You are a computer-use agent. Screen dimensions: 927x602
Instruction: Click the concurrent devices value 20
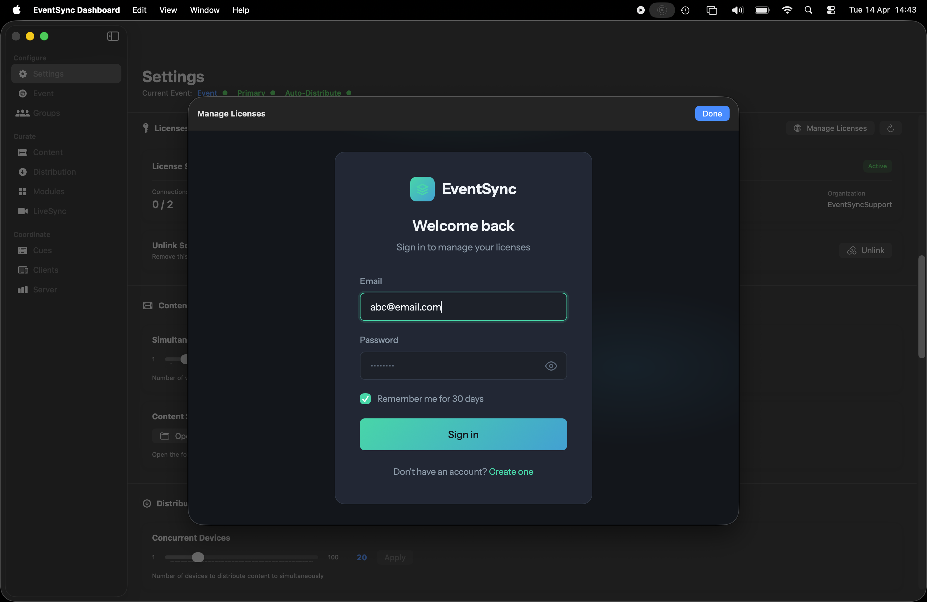[361, 557]
